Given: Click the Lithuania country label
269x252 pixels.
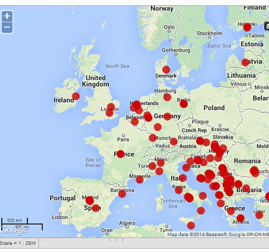Looking at the screenshot, I should 241,75.
